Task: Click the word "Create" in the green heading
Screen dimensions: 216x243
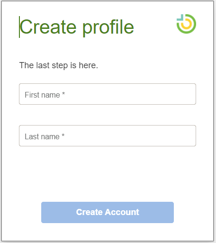Action: (48, 27)
